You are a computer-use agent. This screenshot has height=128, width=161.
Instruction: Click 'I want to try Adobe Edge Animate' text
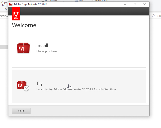click(76, 89)
